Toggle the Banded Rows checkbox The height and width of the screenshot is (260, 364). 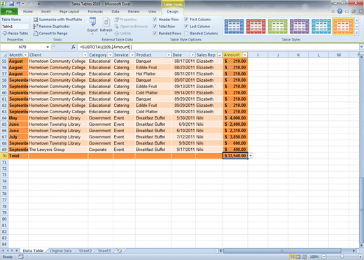tap(155, 34)
